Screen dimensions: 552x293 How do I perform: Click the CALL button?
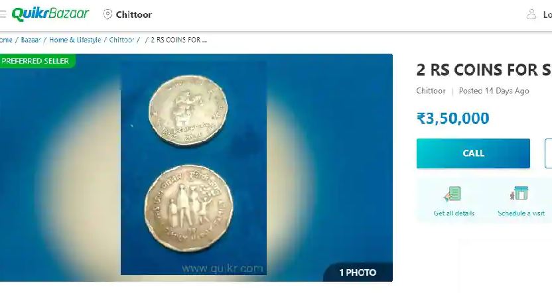[x=473, y=153]
